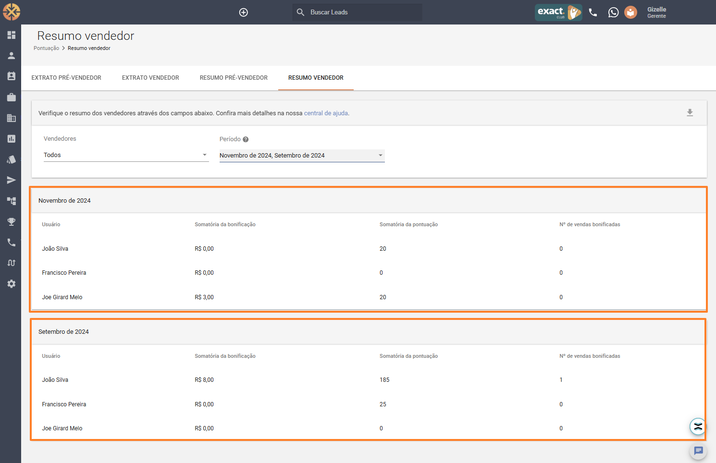Open the phone icon in sidebar
Image resolution: width=716 pixels, height=463 pixels.
click(12, 242)
